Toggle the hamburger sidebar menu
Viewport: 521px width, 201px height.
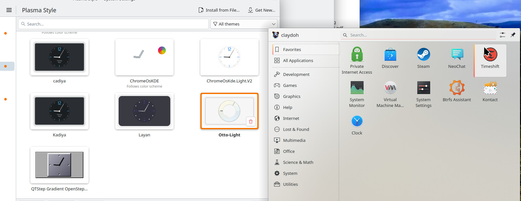click(9, 10)
